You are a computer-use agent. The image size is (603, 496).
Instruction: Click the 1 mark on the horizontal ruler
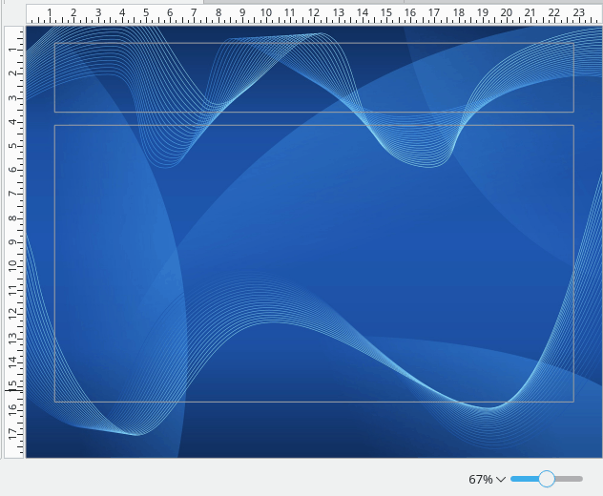tap(50, 13)
